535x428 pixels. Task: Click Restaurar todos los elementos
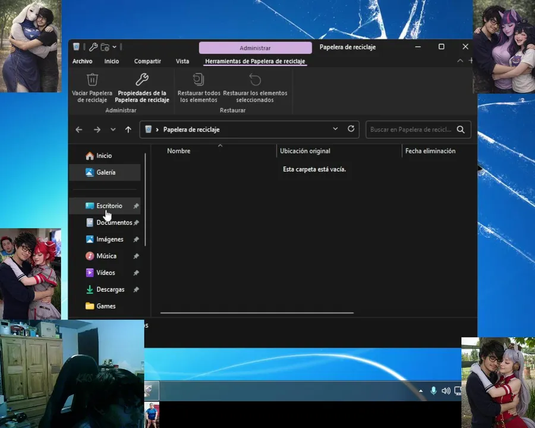click(199, 88)
